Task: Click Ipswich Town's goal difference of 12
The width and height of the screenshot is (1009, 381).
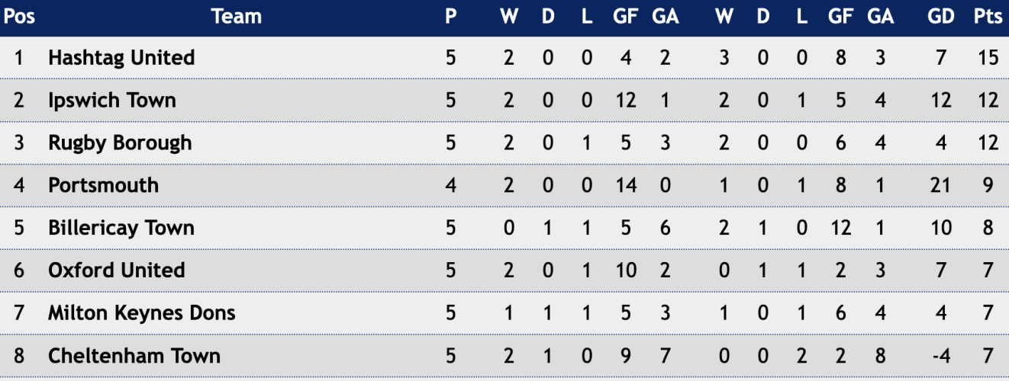Action: [x=941, y=101]
